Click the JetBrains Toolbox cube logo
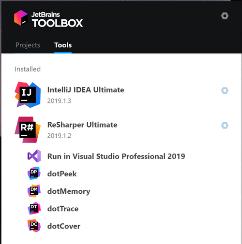242x244 pixels. click(21, 18)
